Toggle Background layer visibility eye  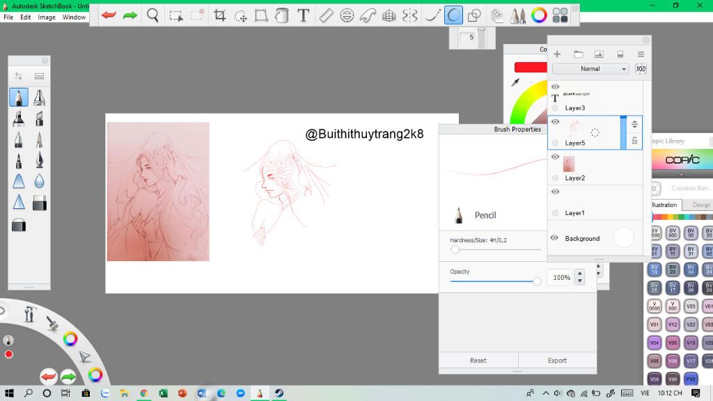coord(554,238)
